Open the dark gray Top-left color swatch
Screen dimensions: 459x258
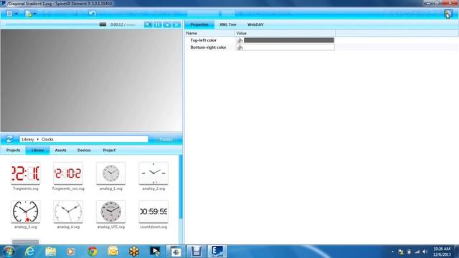(x=288, y=40)
